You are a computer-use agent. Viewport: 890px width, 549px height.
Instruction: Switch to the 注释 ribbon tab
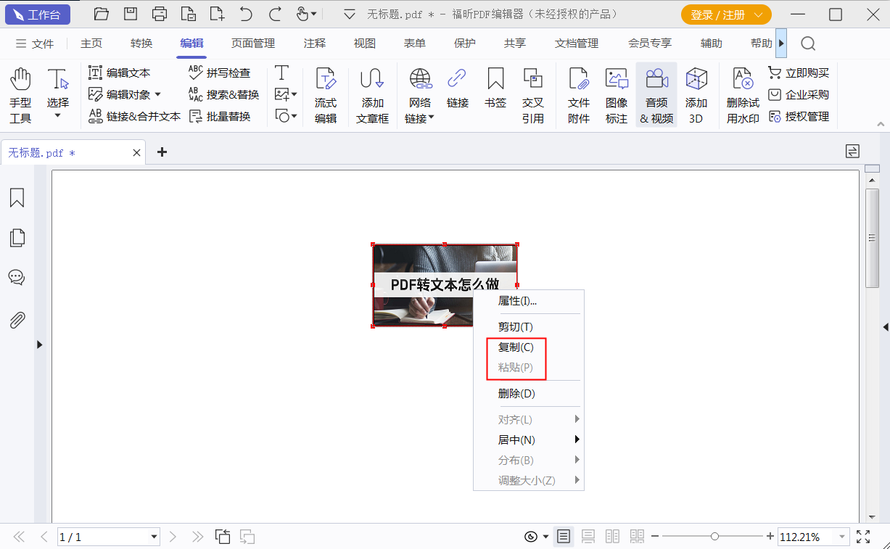tap(314, 44)
